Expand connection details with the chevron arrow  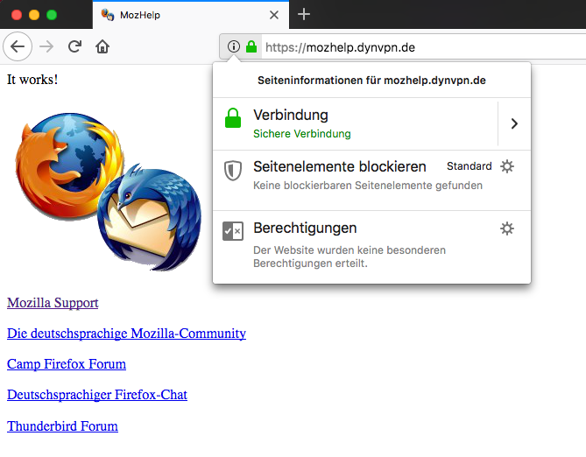coord(514,123)
